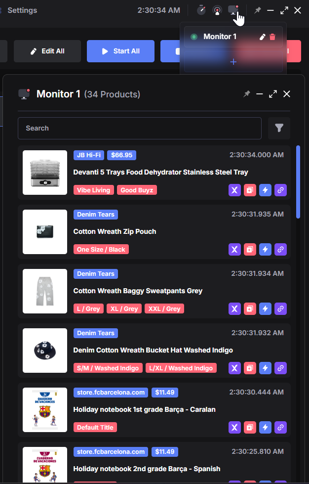Click the 2:30:34.000 AM timestamp
Image resolution: width=309 pixels, height=484 pixels.
(x=257, y=155)
